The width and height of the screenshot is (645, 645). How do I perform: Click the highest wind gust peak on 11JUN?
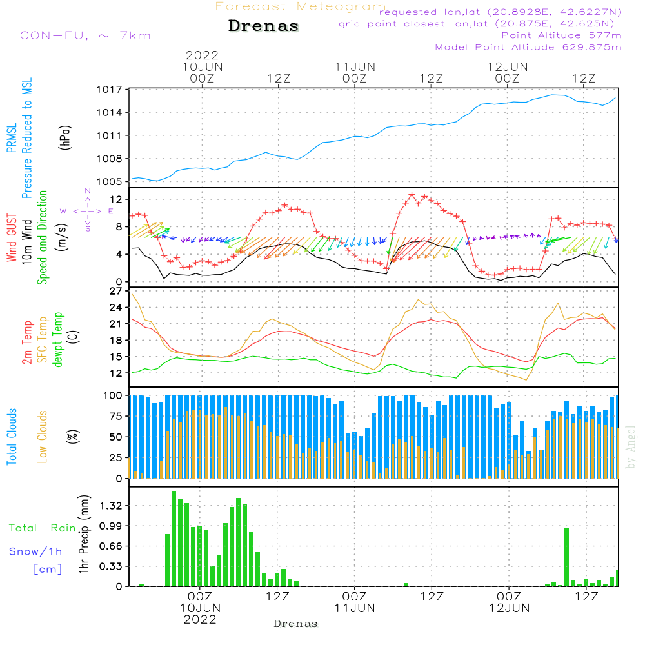(412, 195)
